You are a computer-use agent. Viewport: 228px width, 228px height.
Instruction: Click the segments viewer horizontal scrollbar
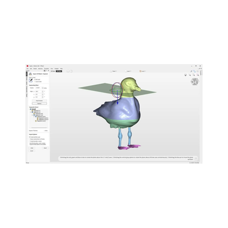tap(39, 128)
